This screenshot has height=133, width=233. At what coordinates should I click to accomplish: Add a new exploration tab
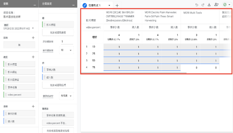coord(117,6)
